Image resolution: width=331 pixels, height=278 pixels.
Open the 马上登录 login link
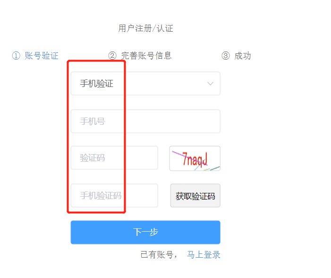pyautogui.click(x=204, y=254)
